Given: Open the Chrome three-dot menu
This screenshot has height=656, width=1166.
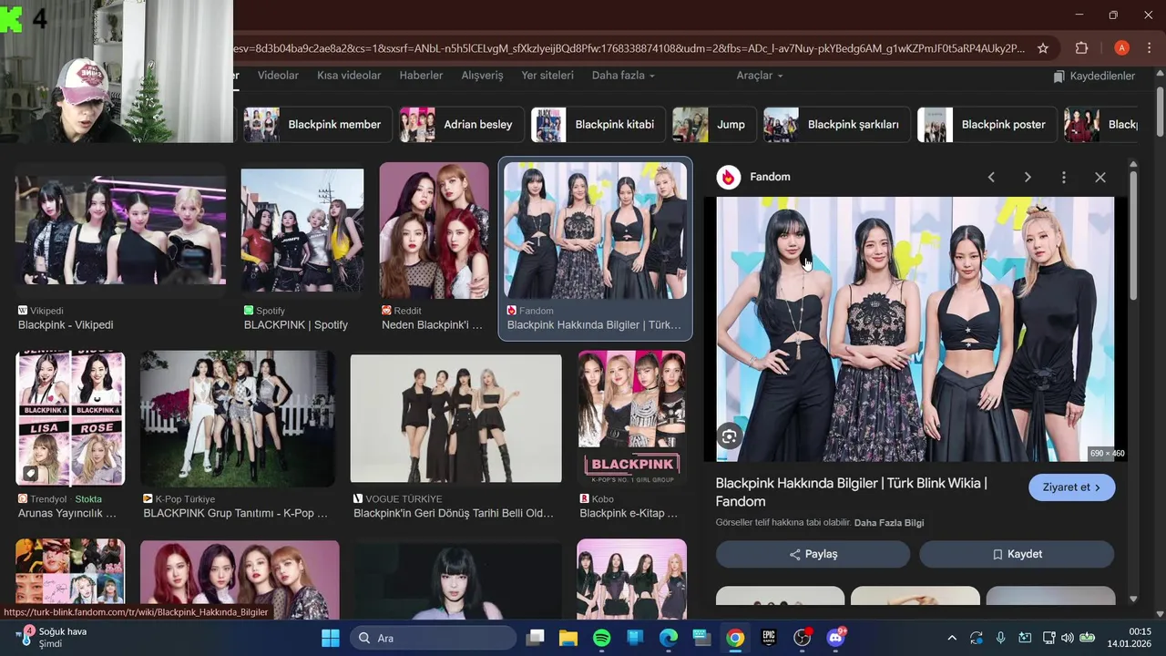Looking at the screenshot, I should 1151,48.
